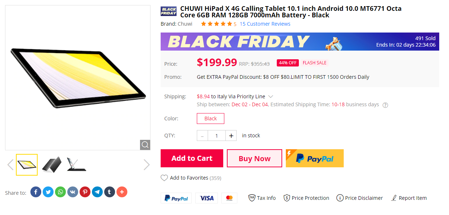Viewport: 449px width, 215px height.
Task: Show next product thumbnails
Action: click(x=146, y=164)
